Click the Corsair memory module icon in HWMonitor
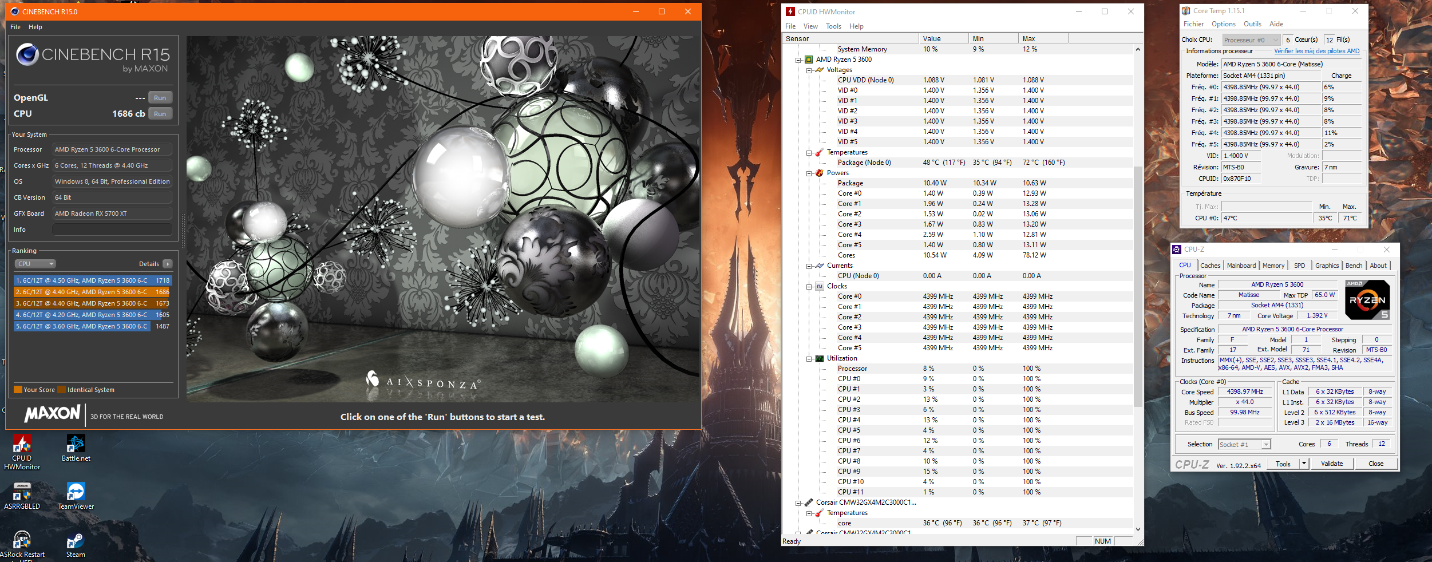The width and height of the screenshot is (1432, 562). pyautogui.click(x=809, y=502)
